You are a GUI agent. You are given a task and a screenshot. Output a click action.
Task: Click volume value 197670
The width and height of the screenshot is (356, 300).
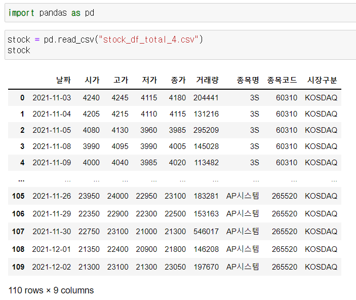(206, 267)
